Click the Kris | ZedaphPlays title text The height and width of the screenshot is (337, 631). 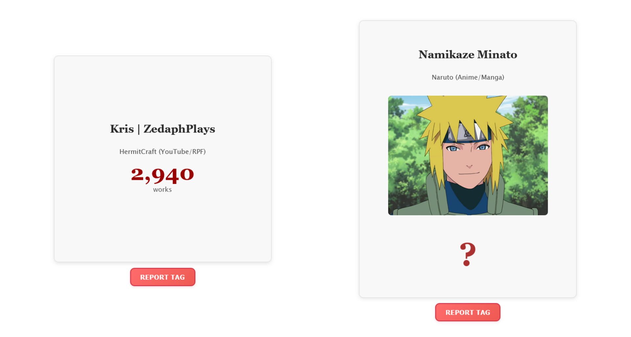pyautogui.click(x=162, y=129)
